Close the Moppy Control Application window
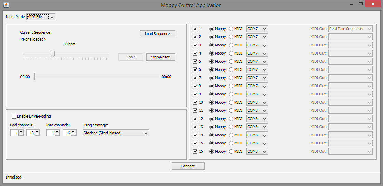Viewport: 383px width, 186px height. click(x=373, y=4)
